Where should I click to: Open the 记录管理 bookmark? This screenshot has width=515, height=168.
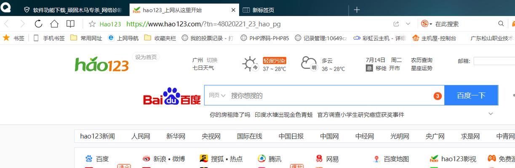click(x=320, y=38)
